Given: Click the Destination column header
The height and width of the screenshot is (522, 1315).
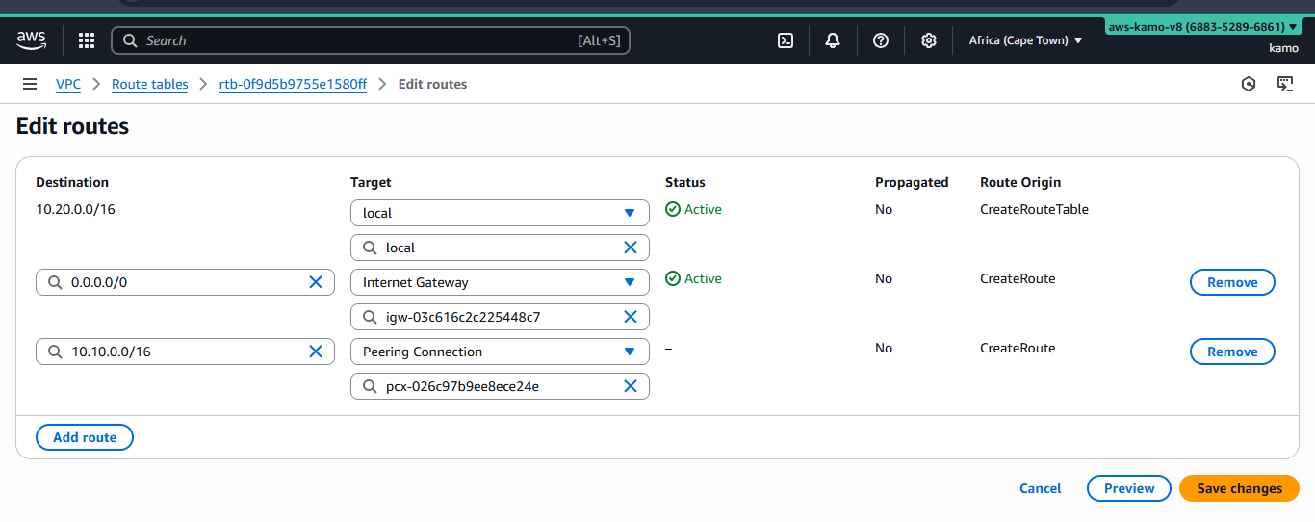Looking at the screenshot, I should click(72, 182).
